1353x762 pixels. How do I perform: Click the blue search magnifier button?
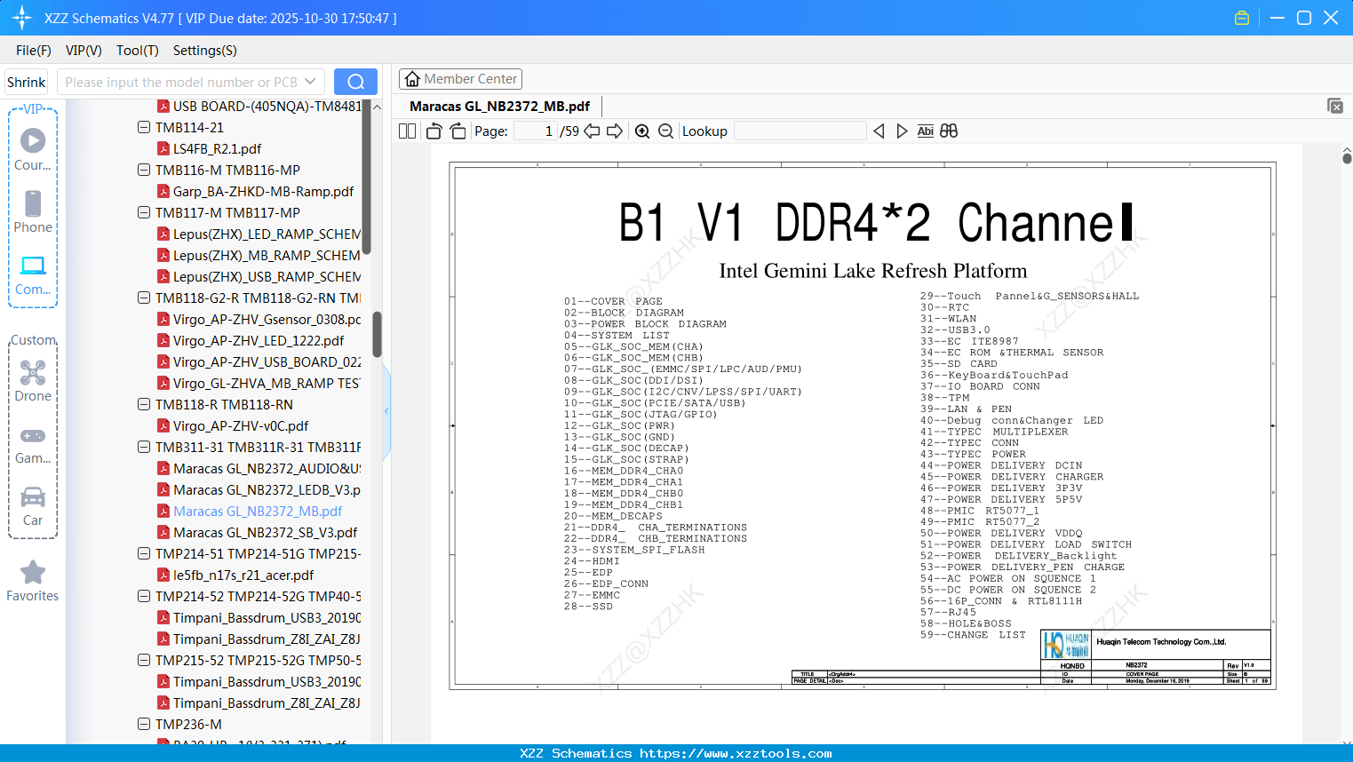(x=355, y=82)
